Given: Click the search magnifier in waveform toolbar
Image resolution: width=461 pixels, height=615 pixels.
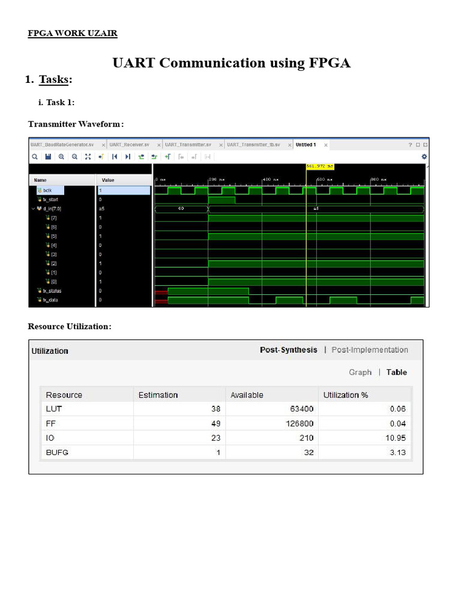Looking at the screenshot, I should point(35,157).
